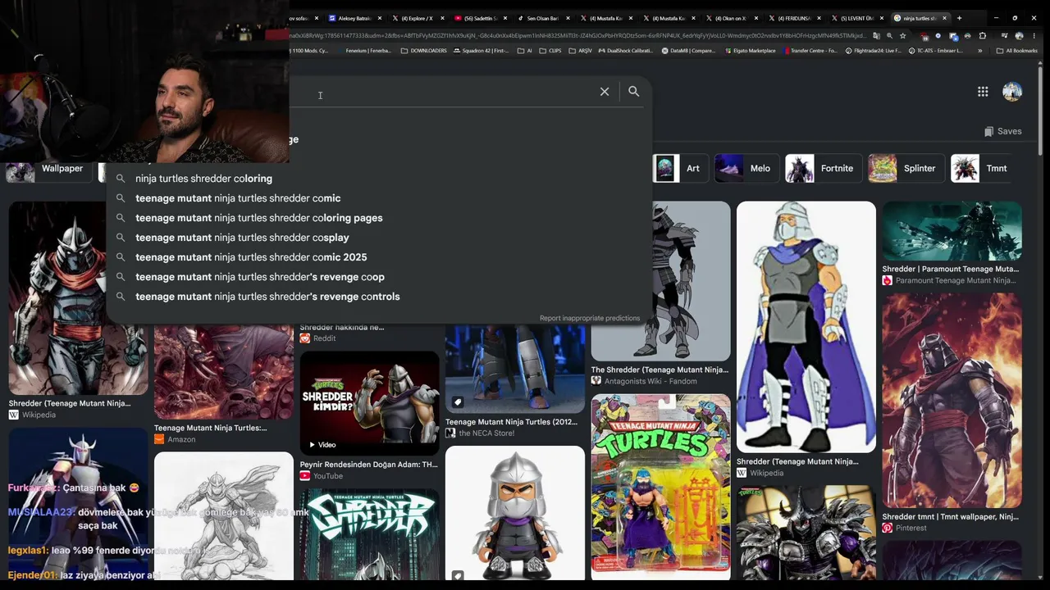
Task: Open the chibi Shredder figure image
Action: point(515,513)
